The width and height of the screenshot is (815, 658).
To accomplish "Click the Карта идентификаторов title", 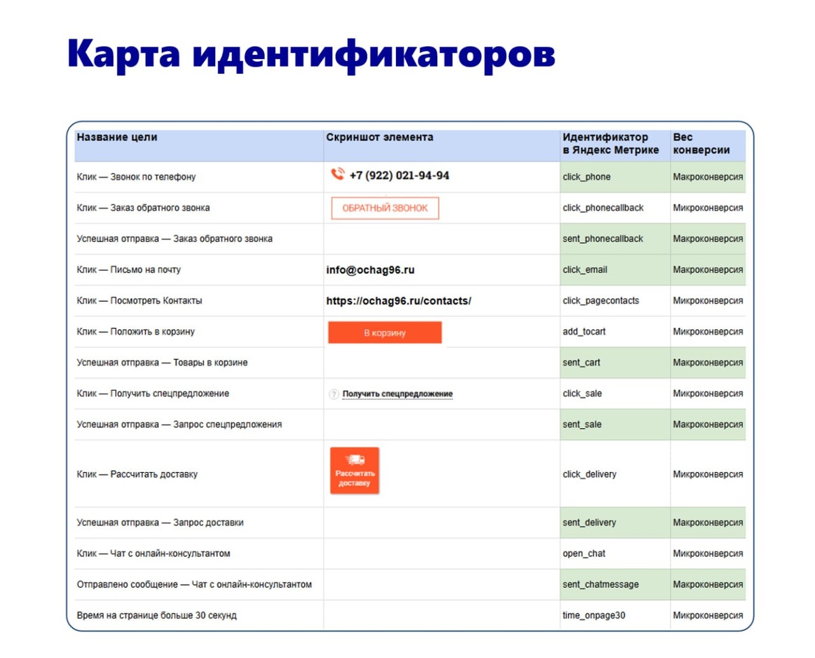I will click(x=311, y=53).
